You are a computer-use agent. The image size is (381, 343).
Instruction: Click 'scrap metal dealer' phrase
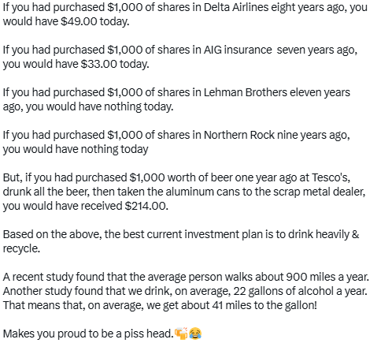pyautogui.click(x=319, y=192)
